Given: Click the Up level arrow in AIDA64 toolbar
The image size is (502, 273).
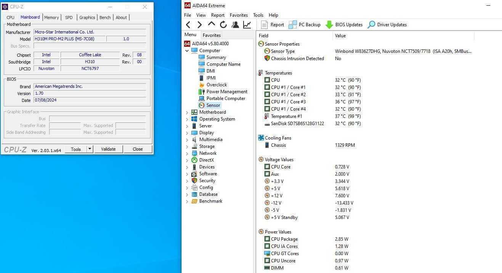Looking at the screenshot, I should [211, 24].
